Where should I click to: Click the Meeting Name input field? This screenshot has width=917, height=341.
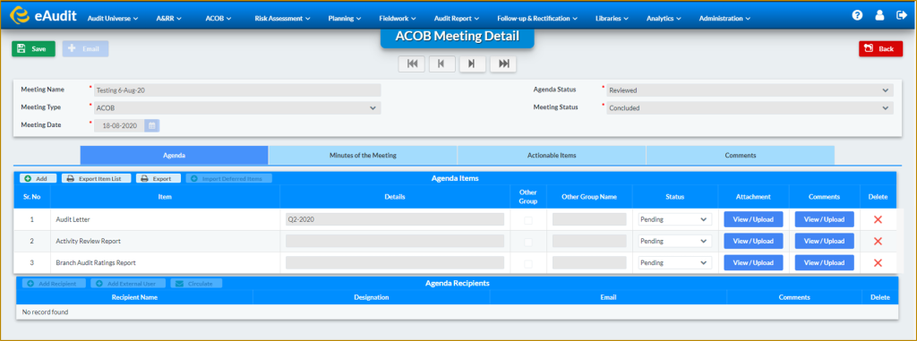[x=236, y=90]
